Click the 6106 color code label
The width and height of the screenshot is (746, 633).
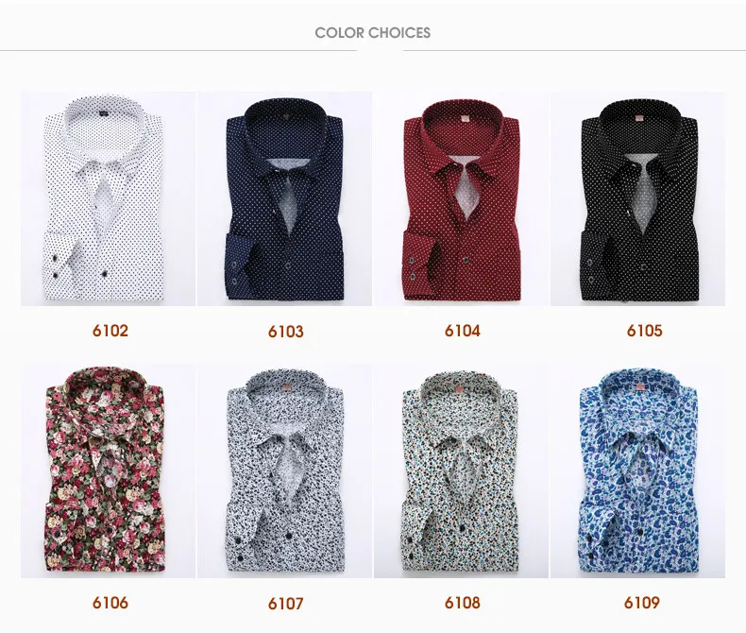[110, 603]
